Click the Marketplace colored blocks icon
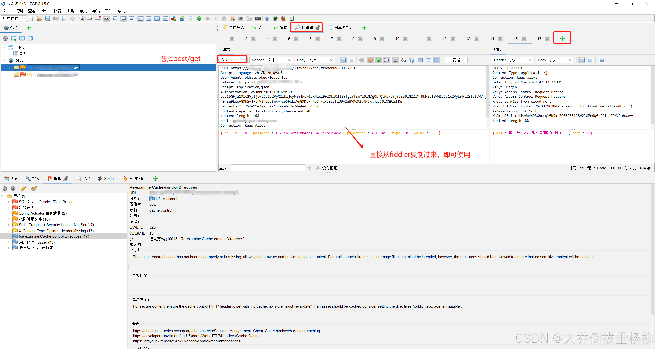 pyautogui.click(x=174, y=18)
